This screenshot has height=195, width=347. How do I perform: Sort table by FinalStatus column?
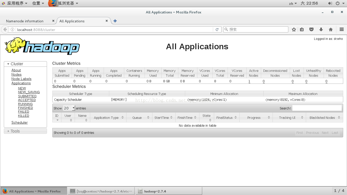pos(226,118)
